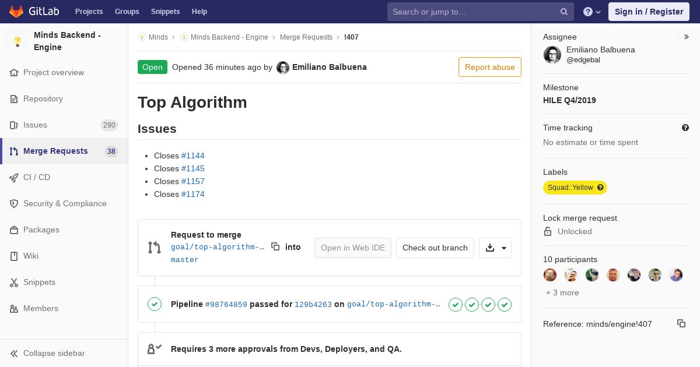Show + 3 more participants

562,292
